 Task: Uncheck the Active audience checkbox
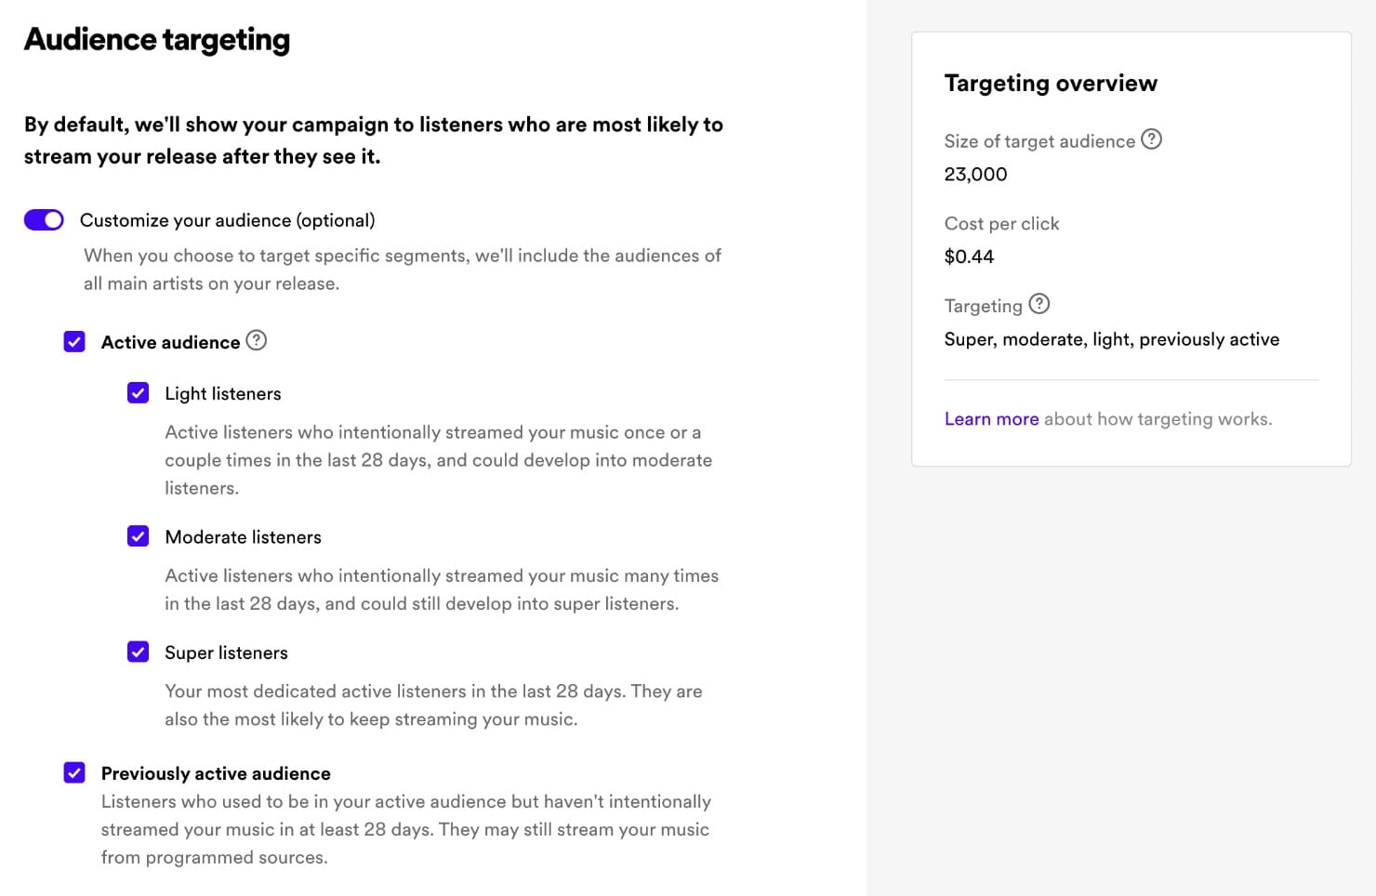tap(74, 342)
